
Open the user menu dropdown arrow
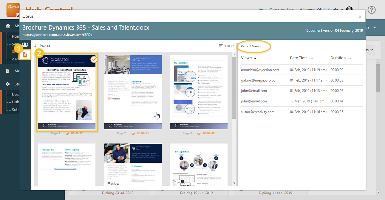342,9
